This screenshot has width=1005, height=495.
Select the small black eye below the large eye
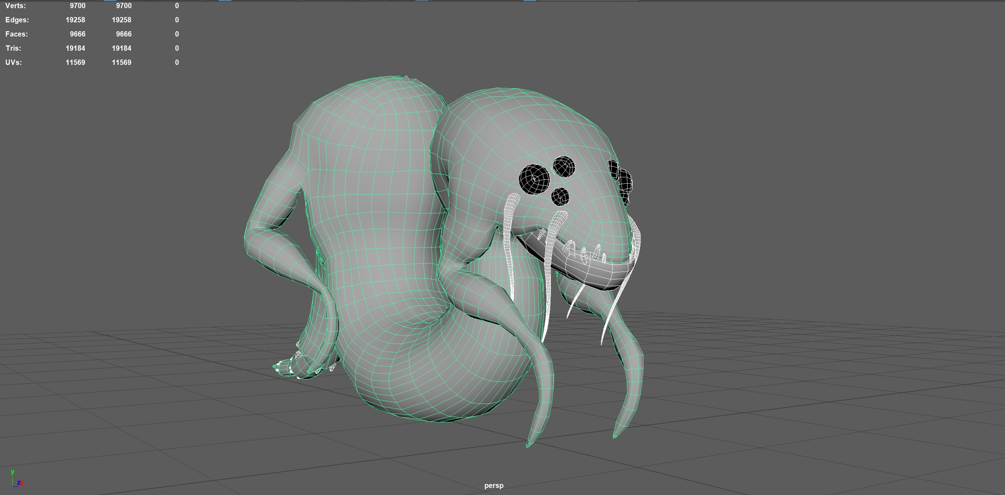[560, 196]
